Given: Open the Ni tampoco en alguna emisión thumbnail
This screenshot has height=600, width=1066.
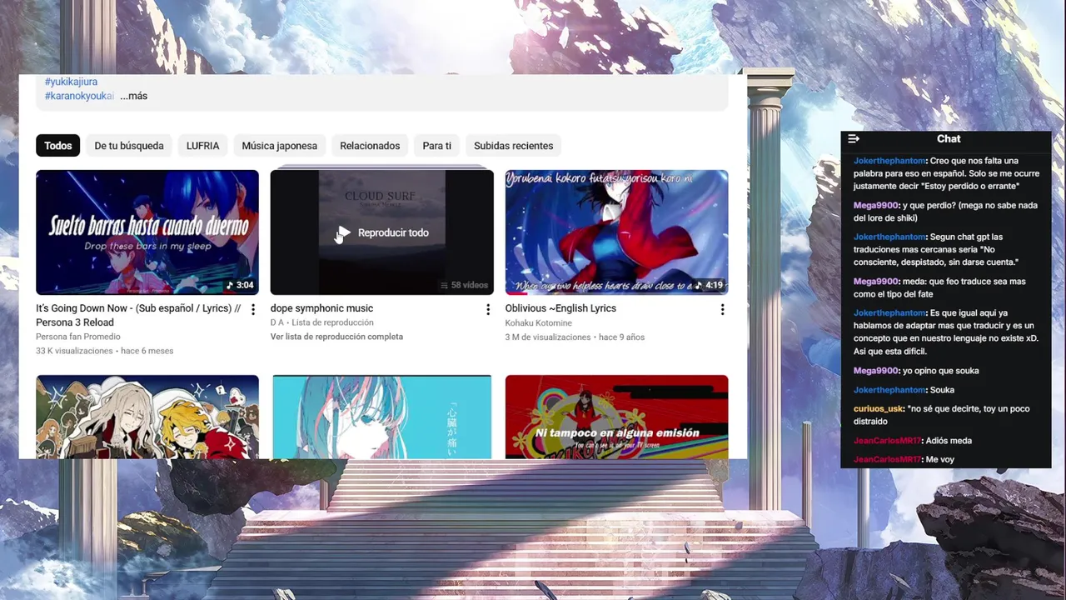Looking at the screenshot, I should pos(616,417).
